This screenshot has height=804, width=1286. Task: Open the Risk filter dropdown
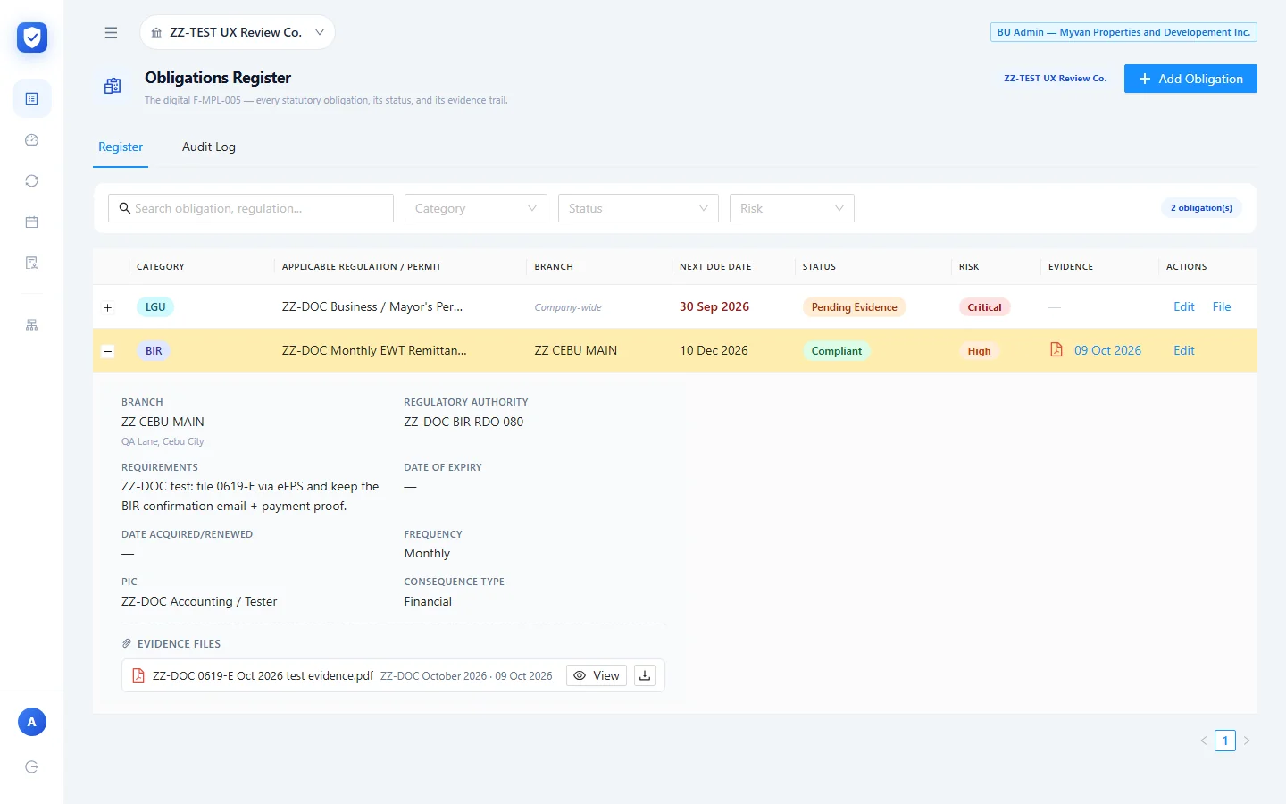click(792, 208)
